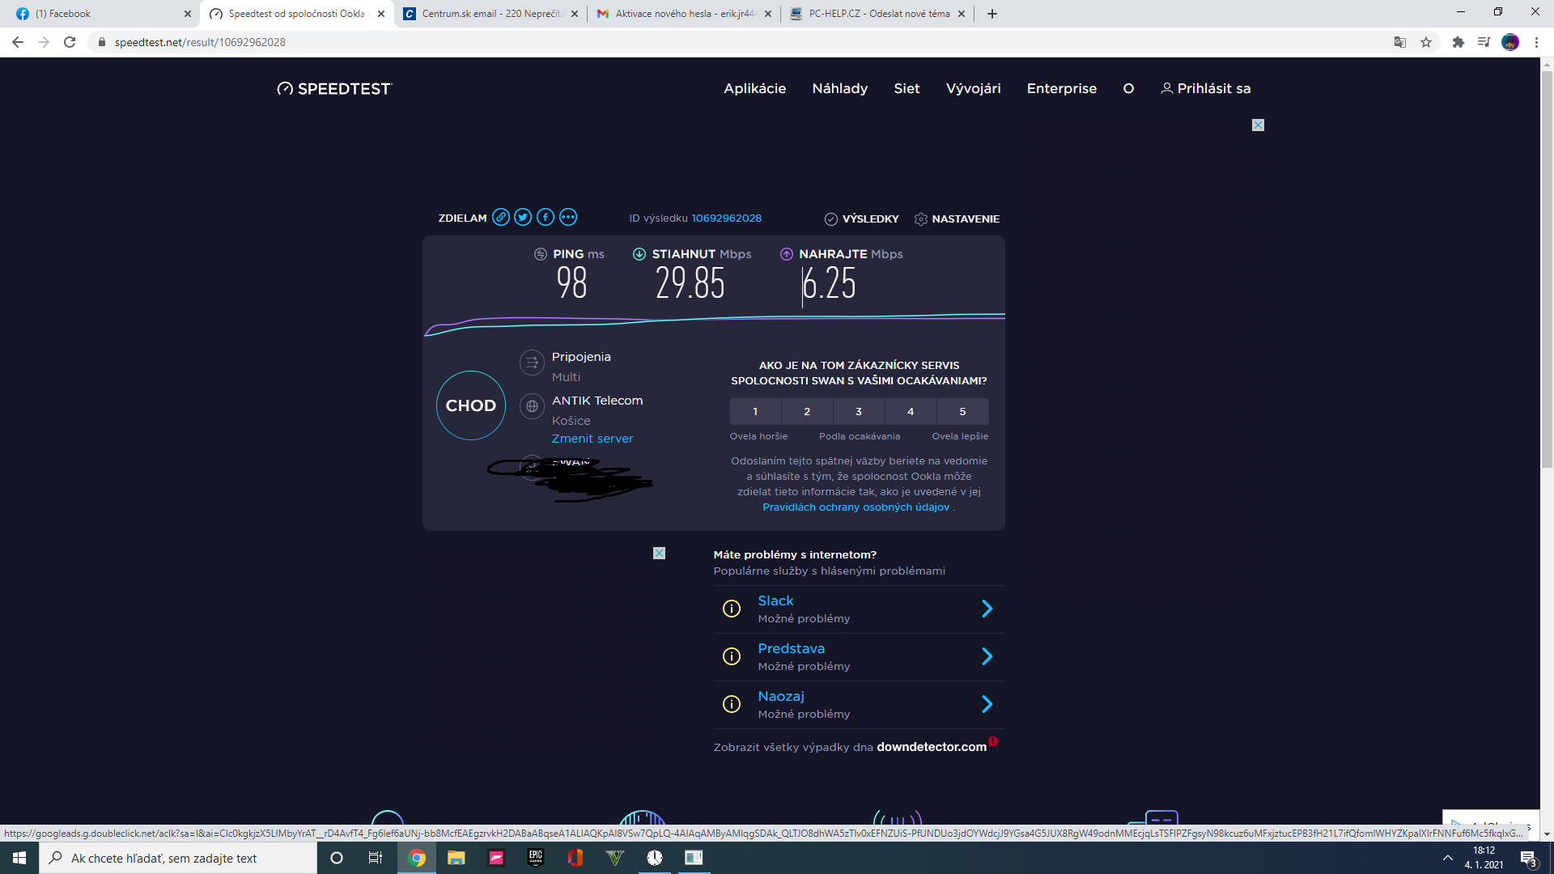Choose rating 5 in the survey
The width and height of the screenshot is (1554, 874).
coord(962,411)
